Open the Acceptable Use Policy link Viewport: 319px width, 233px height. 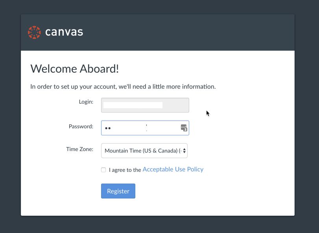coord(173,169)
